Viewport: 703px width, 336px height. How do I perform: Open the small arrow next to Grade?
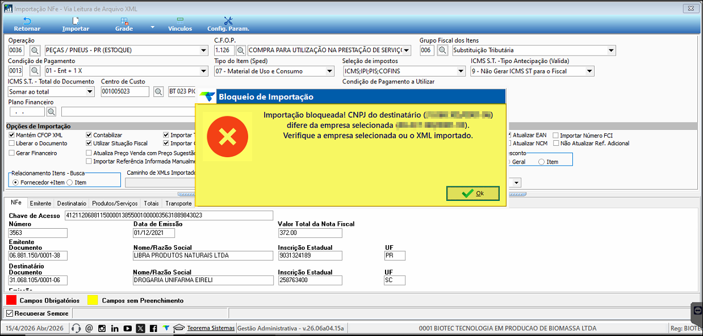pyautogui.click(x=152, y=27)
